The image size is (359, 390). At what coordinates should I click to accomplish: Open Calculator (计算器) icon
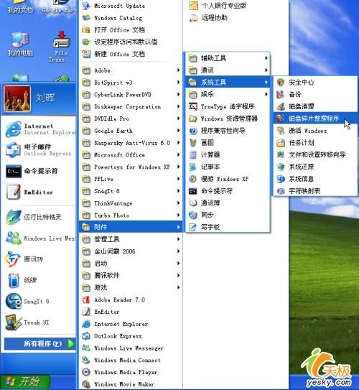tap(193, 154)
